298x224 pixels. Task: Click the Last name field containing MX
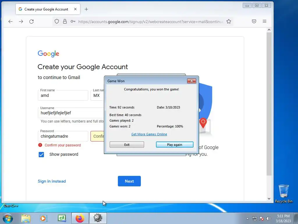coord(97,95)
